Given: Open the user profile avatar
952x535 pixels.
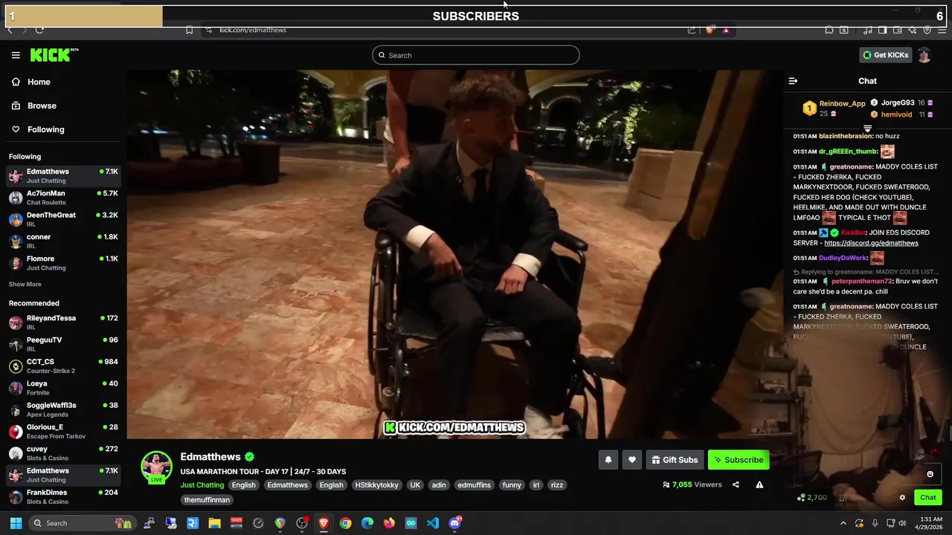Looking at the screenshot, I should (x=924, y=55).
